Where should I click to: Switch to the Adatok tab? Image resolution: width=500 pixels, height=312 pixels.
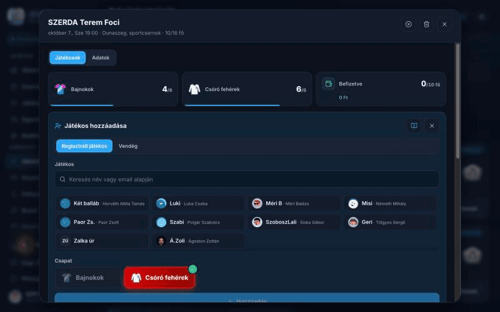coord(101,57)
